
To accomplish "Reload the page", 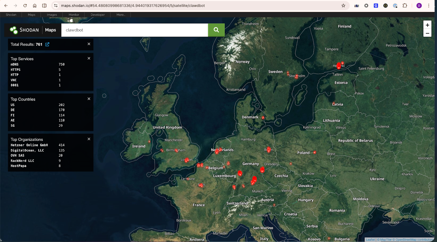I will [25, 5].
